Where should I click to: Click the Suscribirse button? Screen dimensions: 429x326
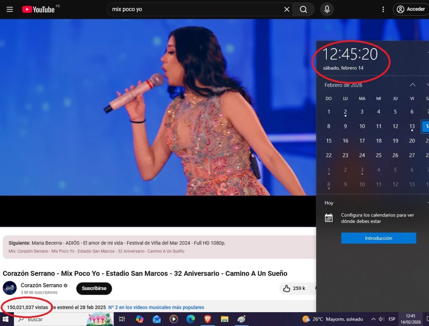[x=94, y=288]
